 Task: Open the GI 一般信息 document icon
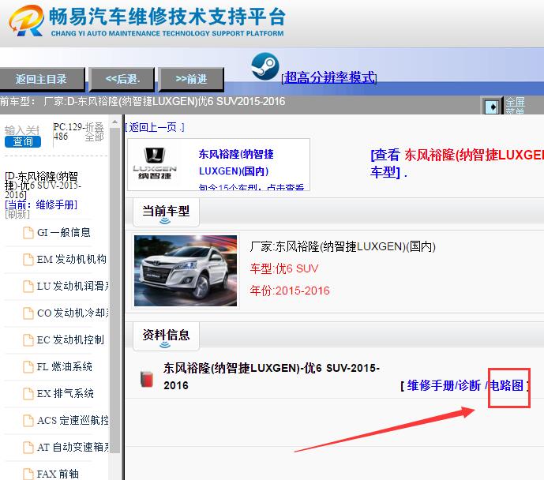point(28,233)
